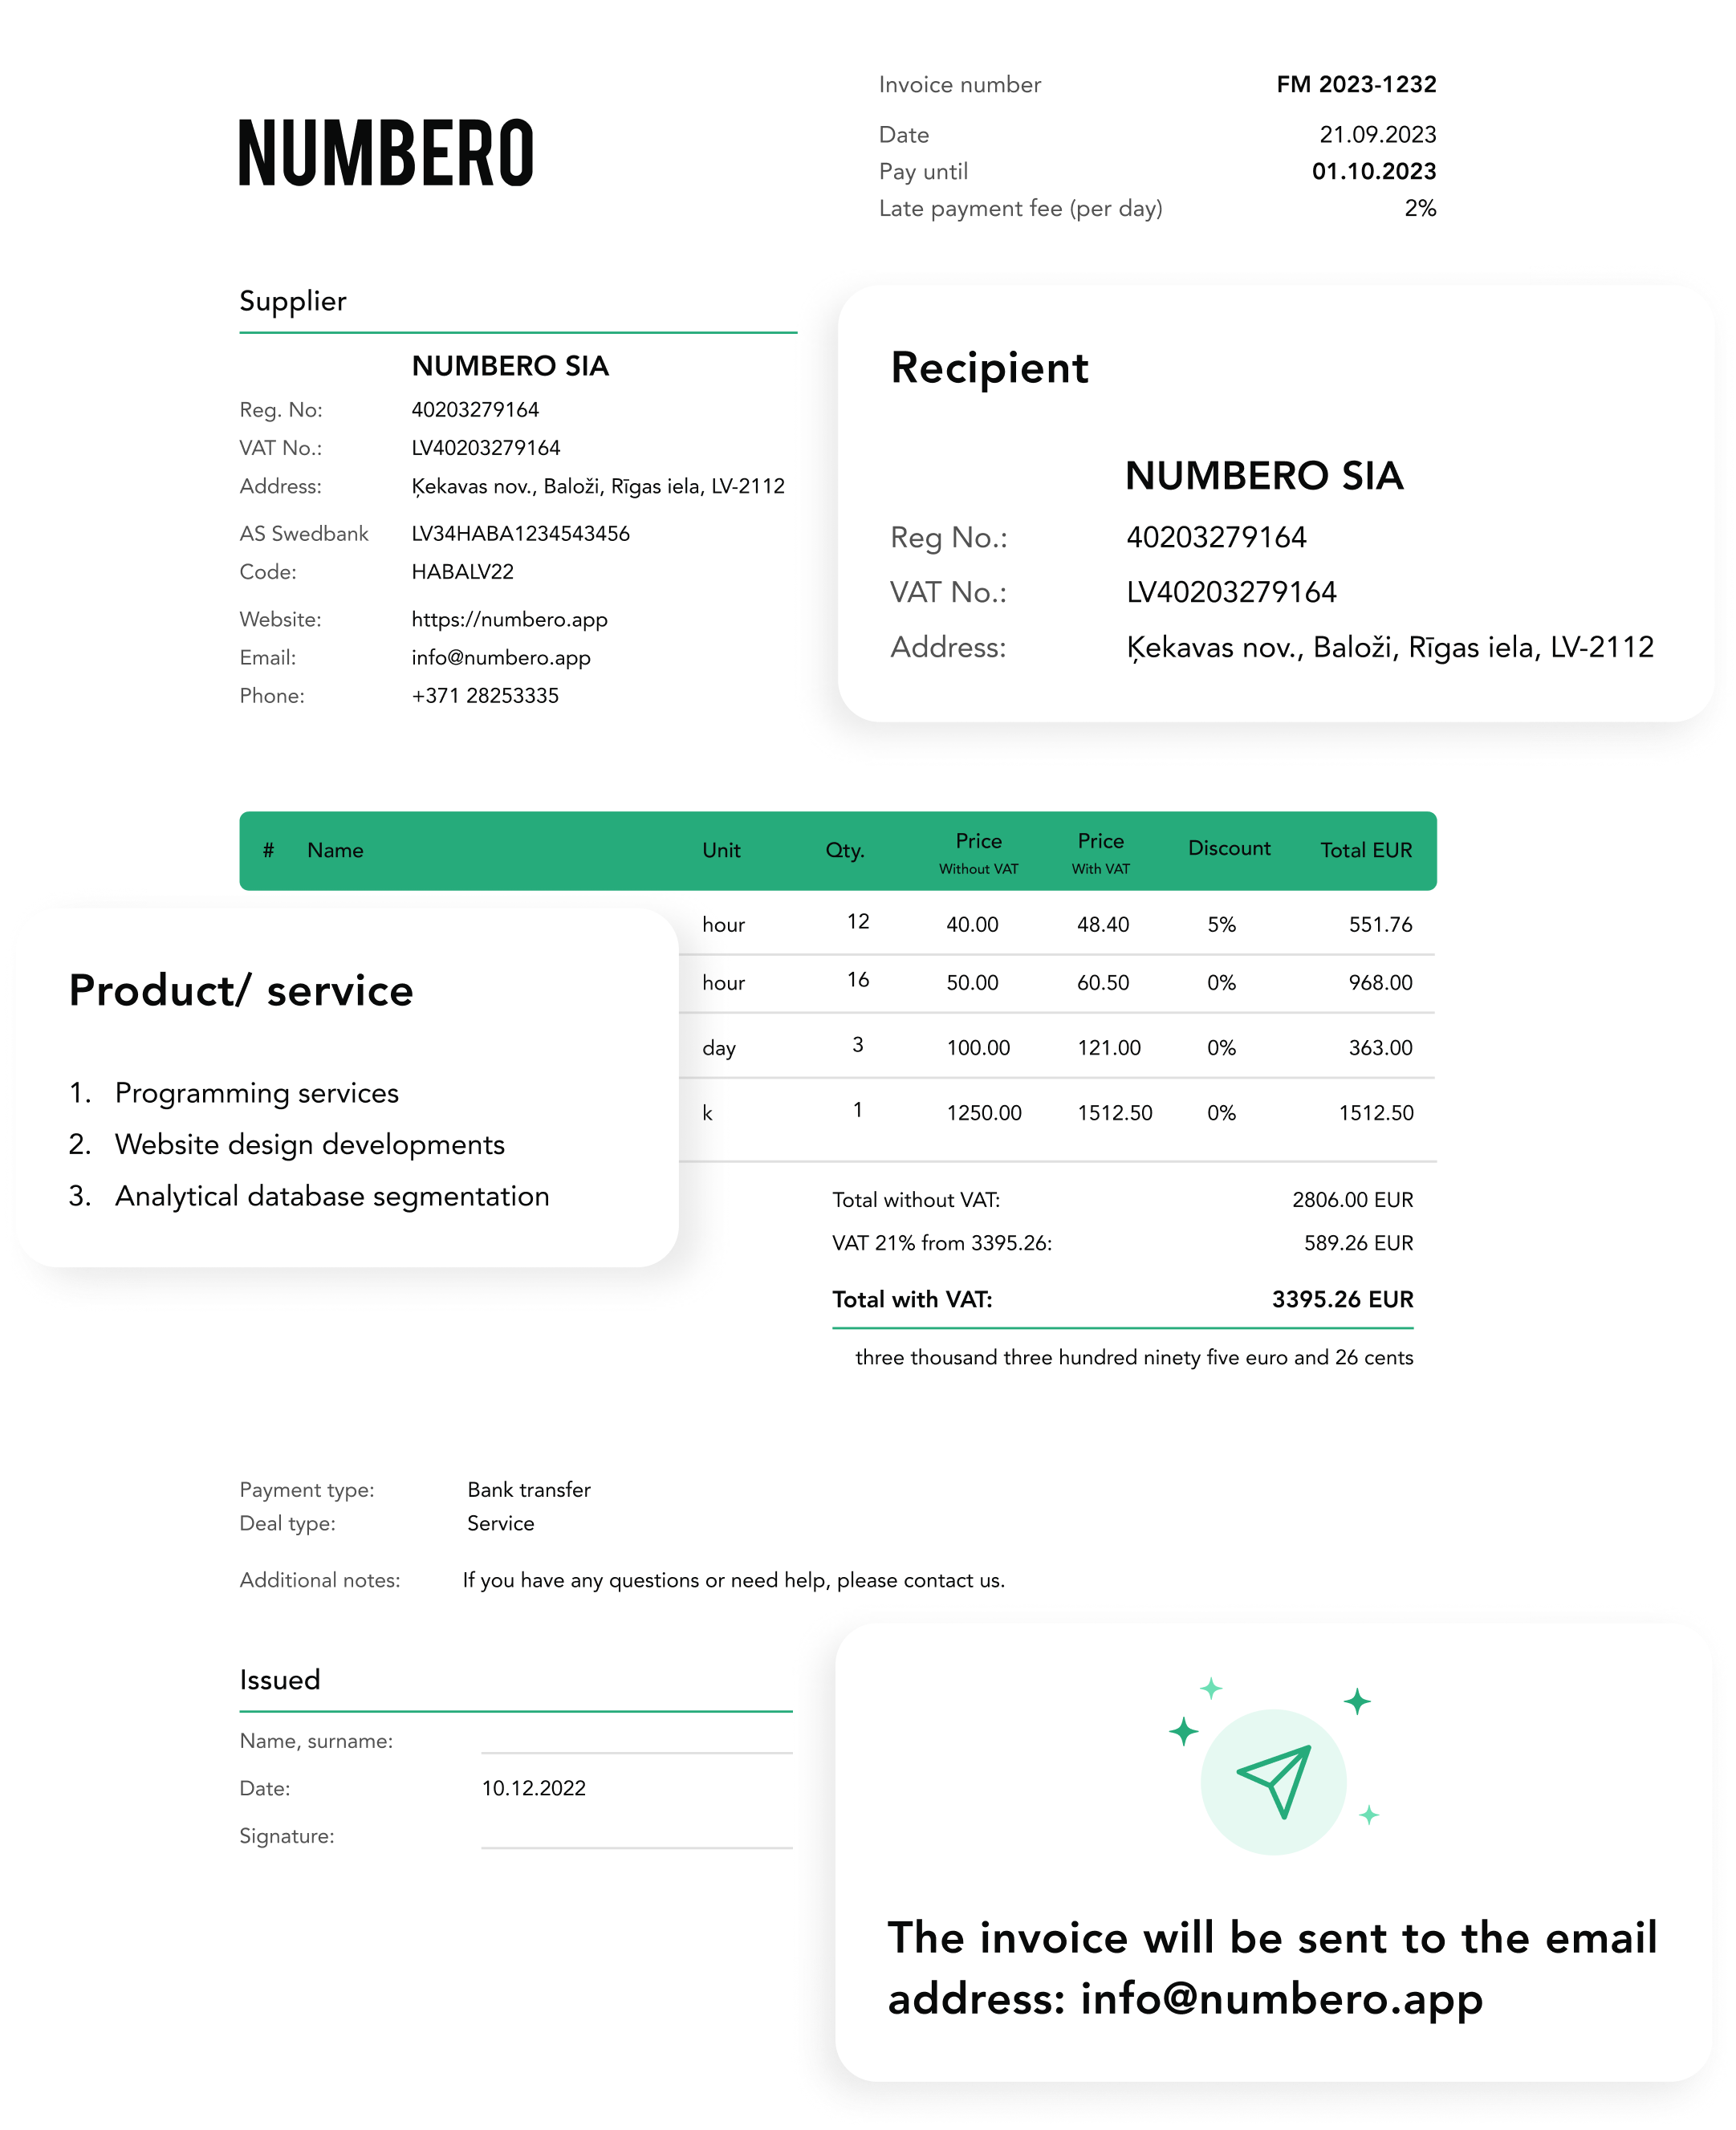
Task: Click the Recipient card heading
Action: coord(989,368)
